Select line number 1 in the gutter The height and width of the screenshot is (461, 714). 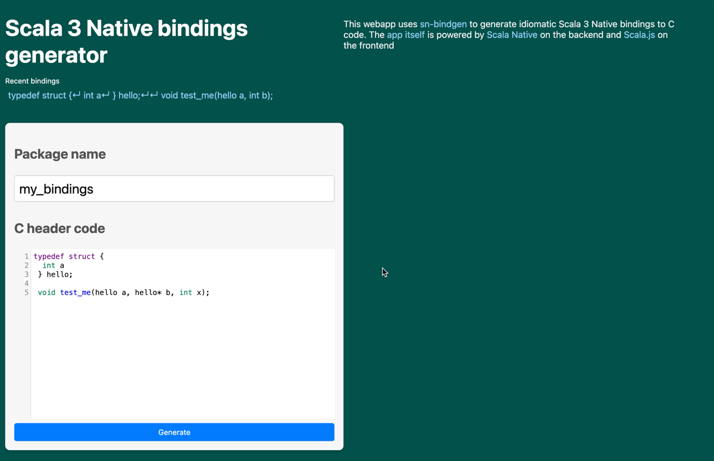tap(26, 256)
